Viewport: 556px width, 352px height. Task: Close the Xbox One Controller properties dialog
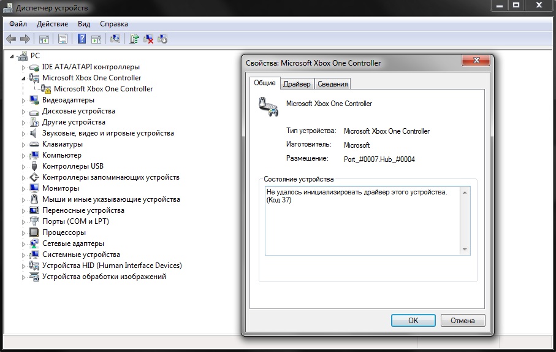476,60
